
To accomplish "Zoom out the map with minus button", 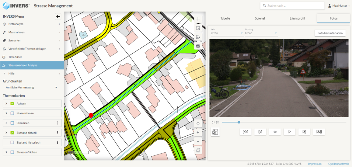I will click(198, 141).
